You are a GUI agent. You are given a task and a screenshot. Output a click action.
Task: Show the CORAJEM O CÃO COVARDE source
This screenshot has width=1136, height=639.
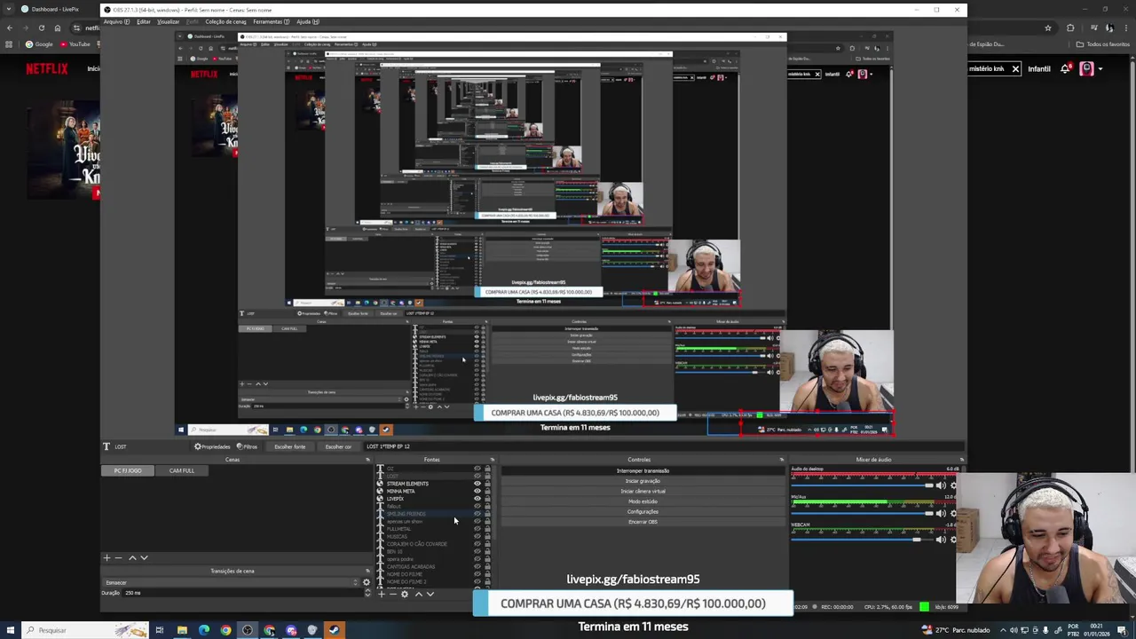(477, 544)
